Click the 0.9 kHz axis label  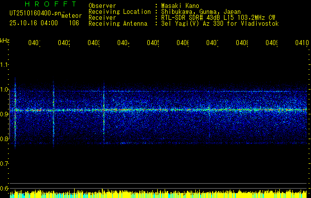click(4, 114)
